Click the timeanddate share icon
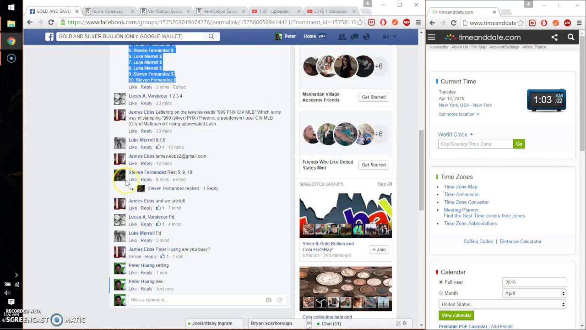 click(x=554, y=37)
